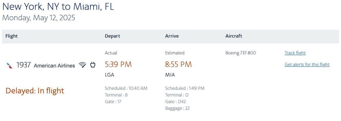Click the Boeing 737-800 aircraft text
Screen dimensions: 341x121
point(241,53)
